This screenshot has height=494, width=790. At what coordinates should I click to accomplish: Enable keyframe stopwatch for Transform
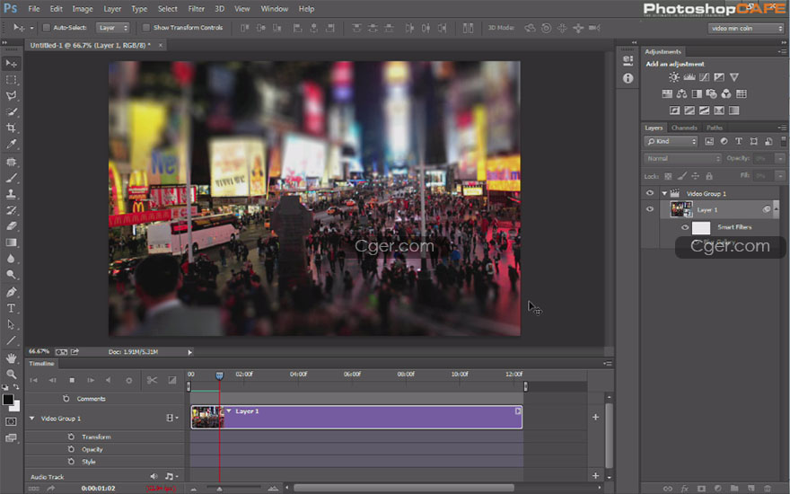pos(71,437)
